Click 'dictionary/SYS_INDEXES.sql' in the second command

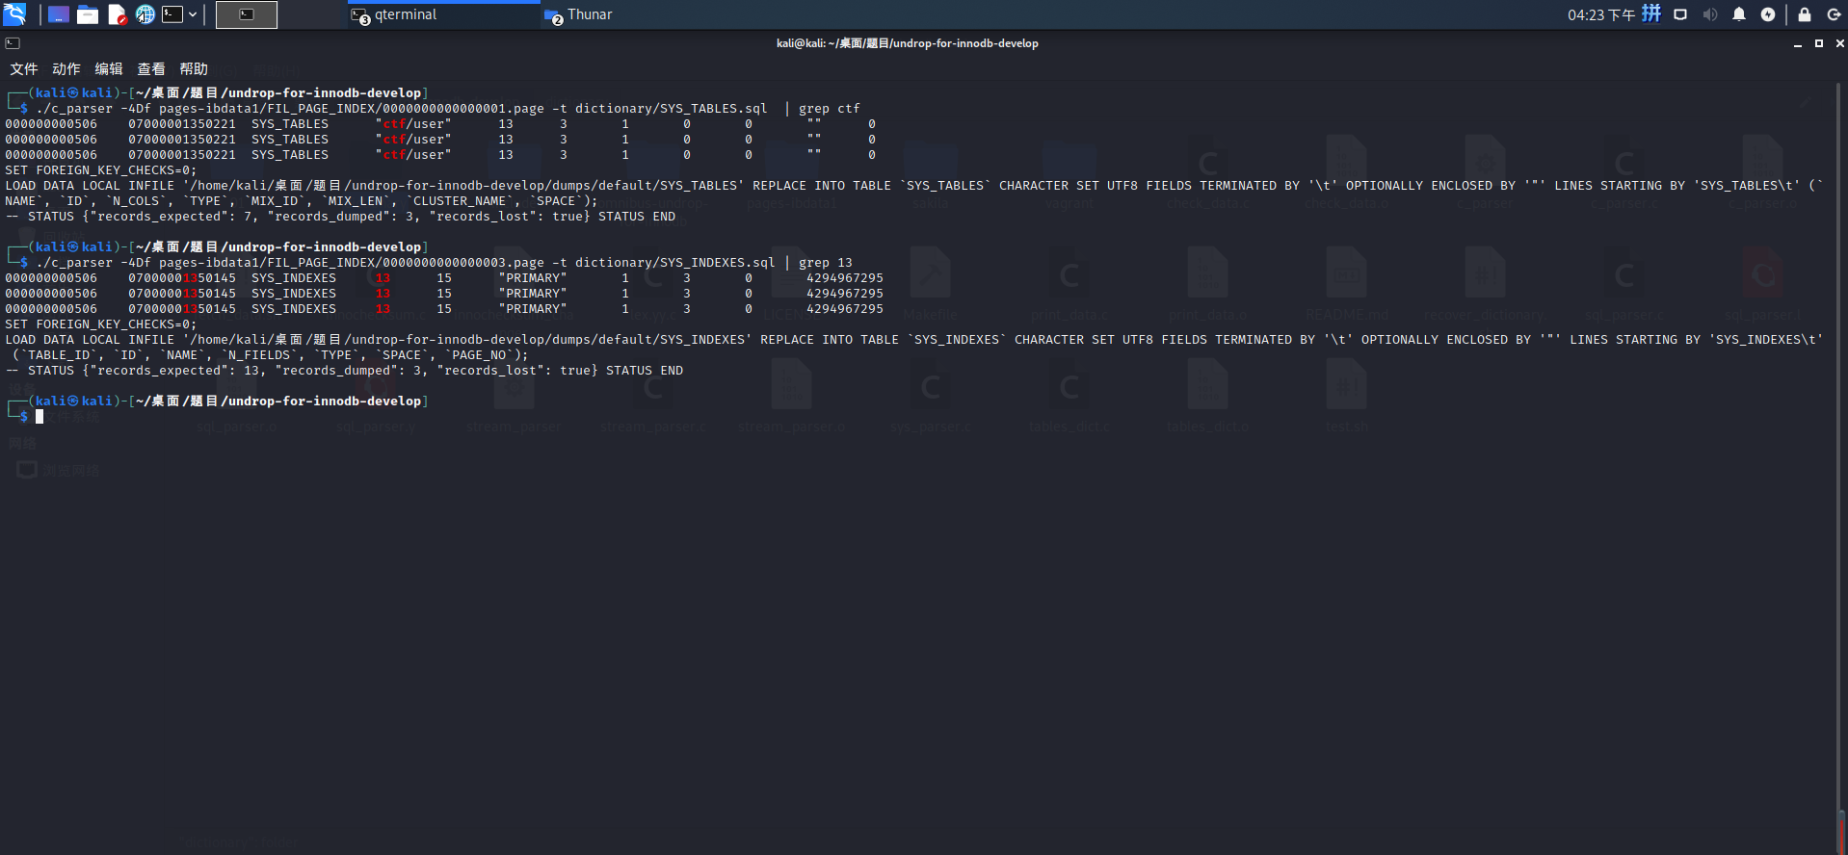click(675, 263)
